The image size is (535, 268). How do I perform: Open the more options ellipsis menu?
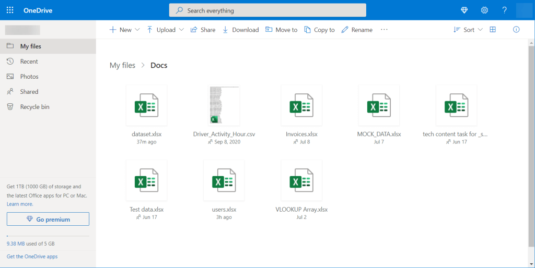point(384,30)
